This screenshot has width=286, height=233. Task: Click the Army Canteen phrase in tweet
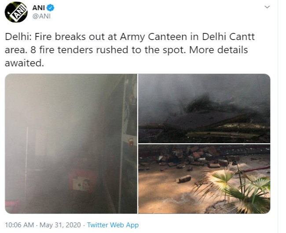154,37
